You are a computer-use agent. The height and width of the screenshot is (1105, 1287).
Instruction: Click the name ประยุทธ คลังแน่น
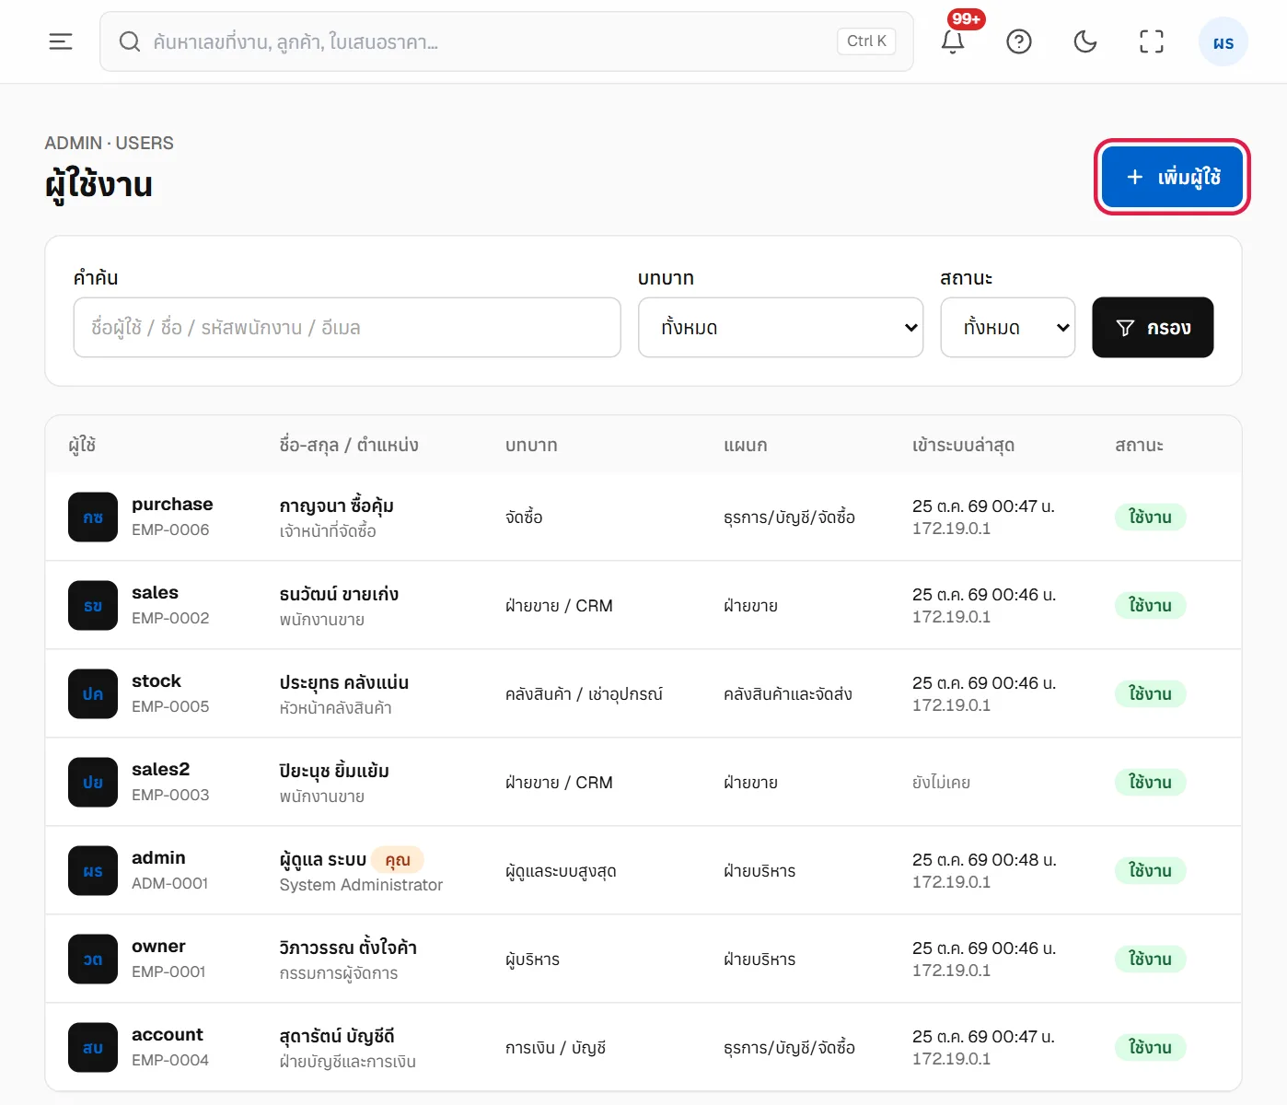pos(344,682)
